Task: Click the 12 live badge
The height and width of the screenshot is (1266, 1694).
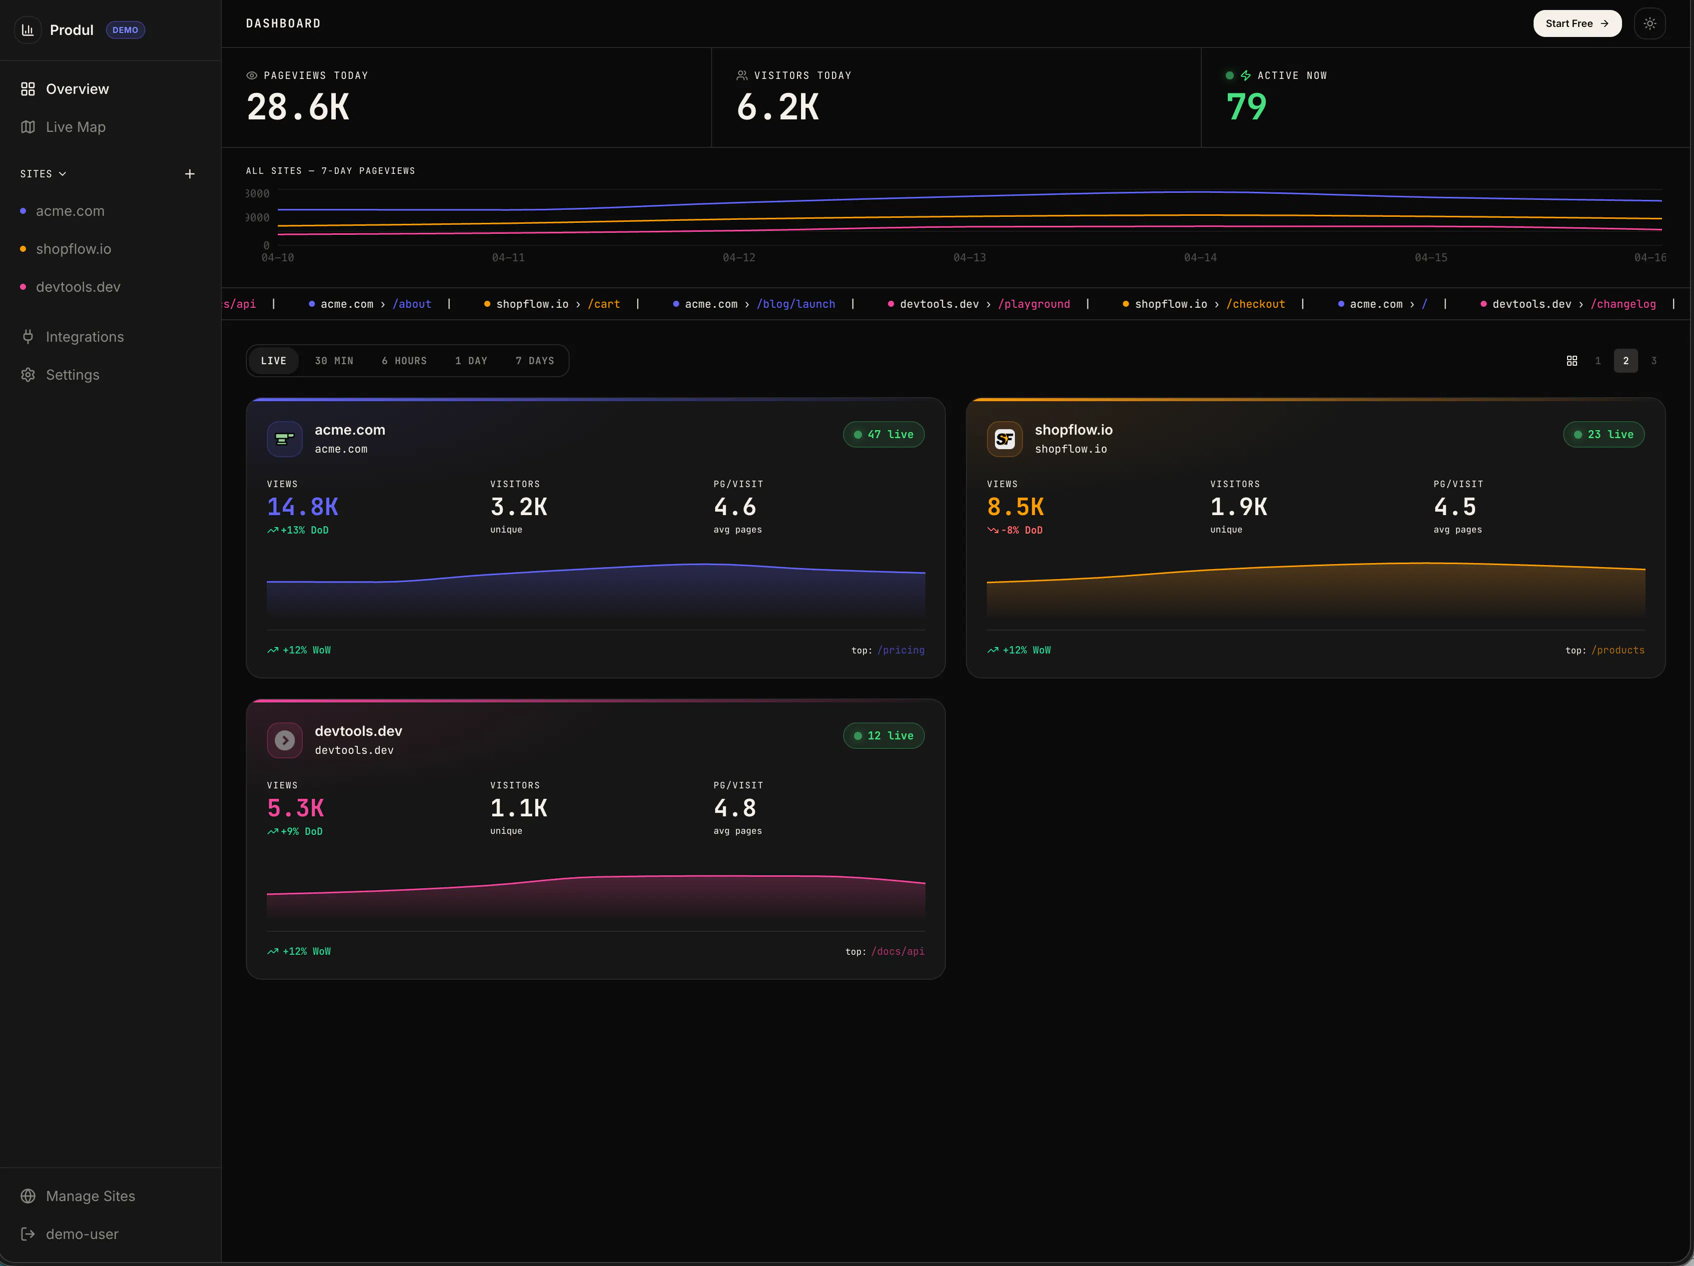Action: pyautogui.click(x=884, y=736)
